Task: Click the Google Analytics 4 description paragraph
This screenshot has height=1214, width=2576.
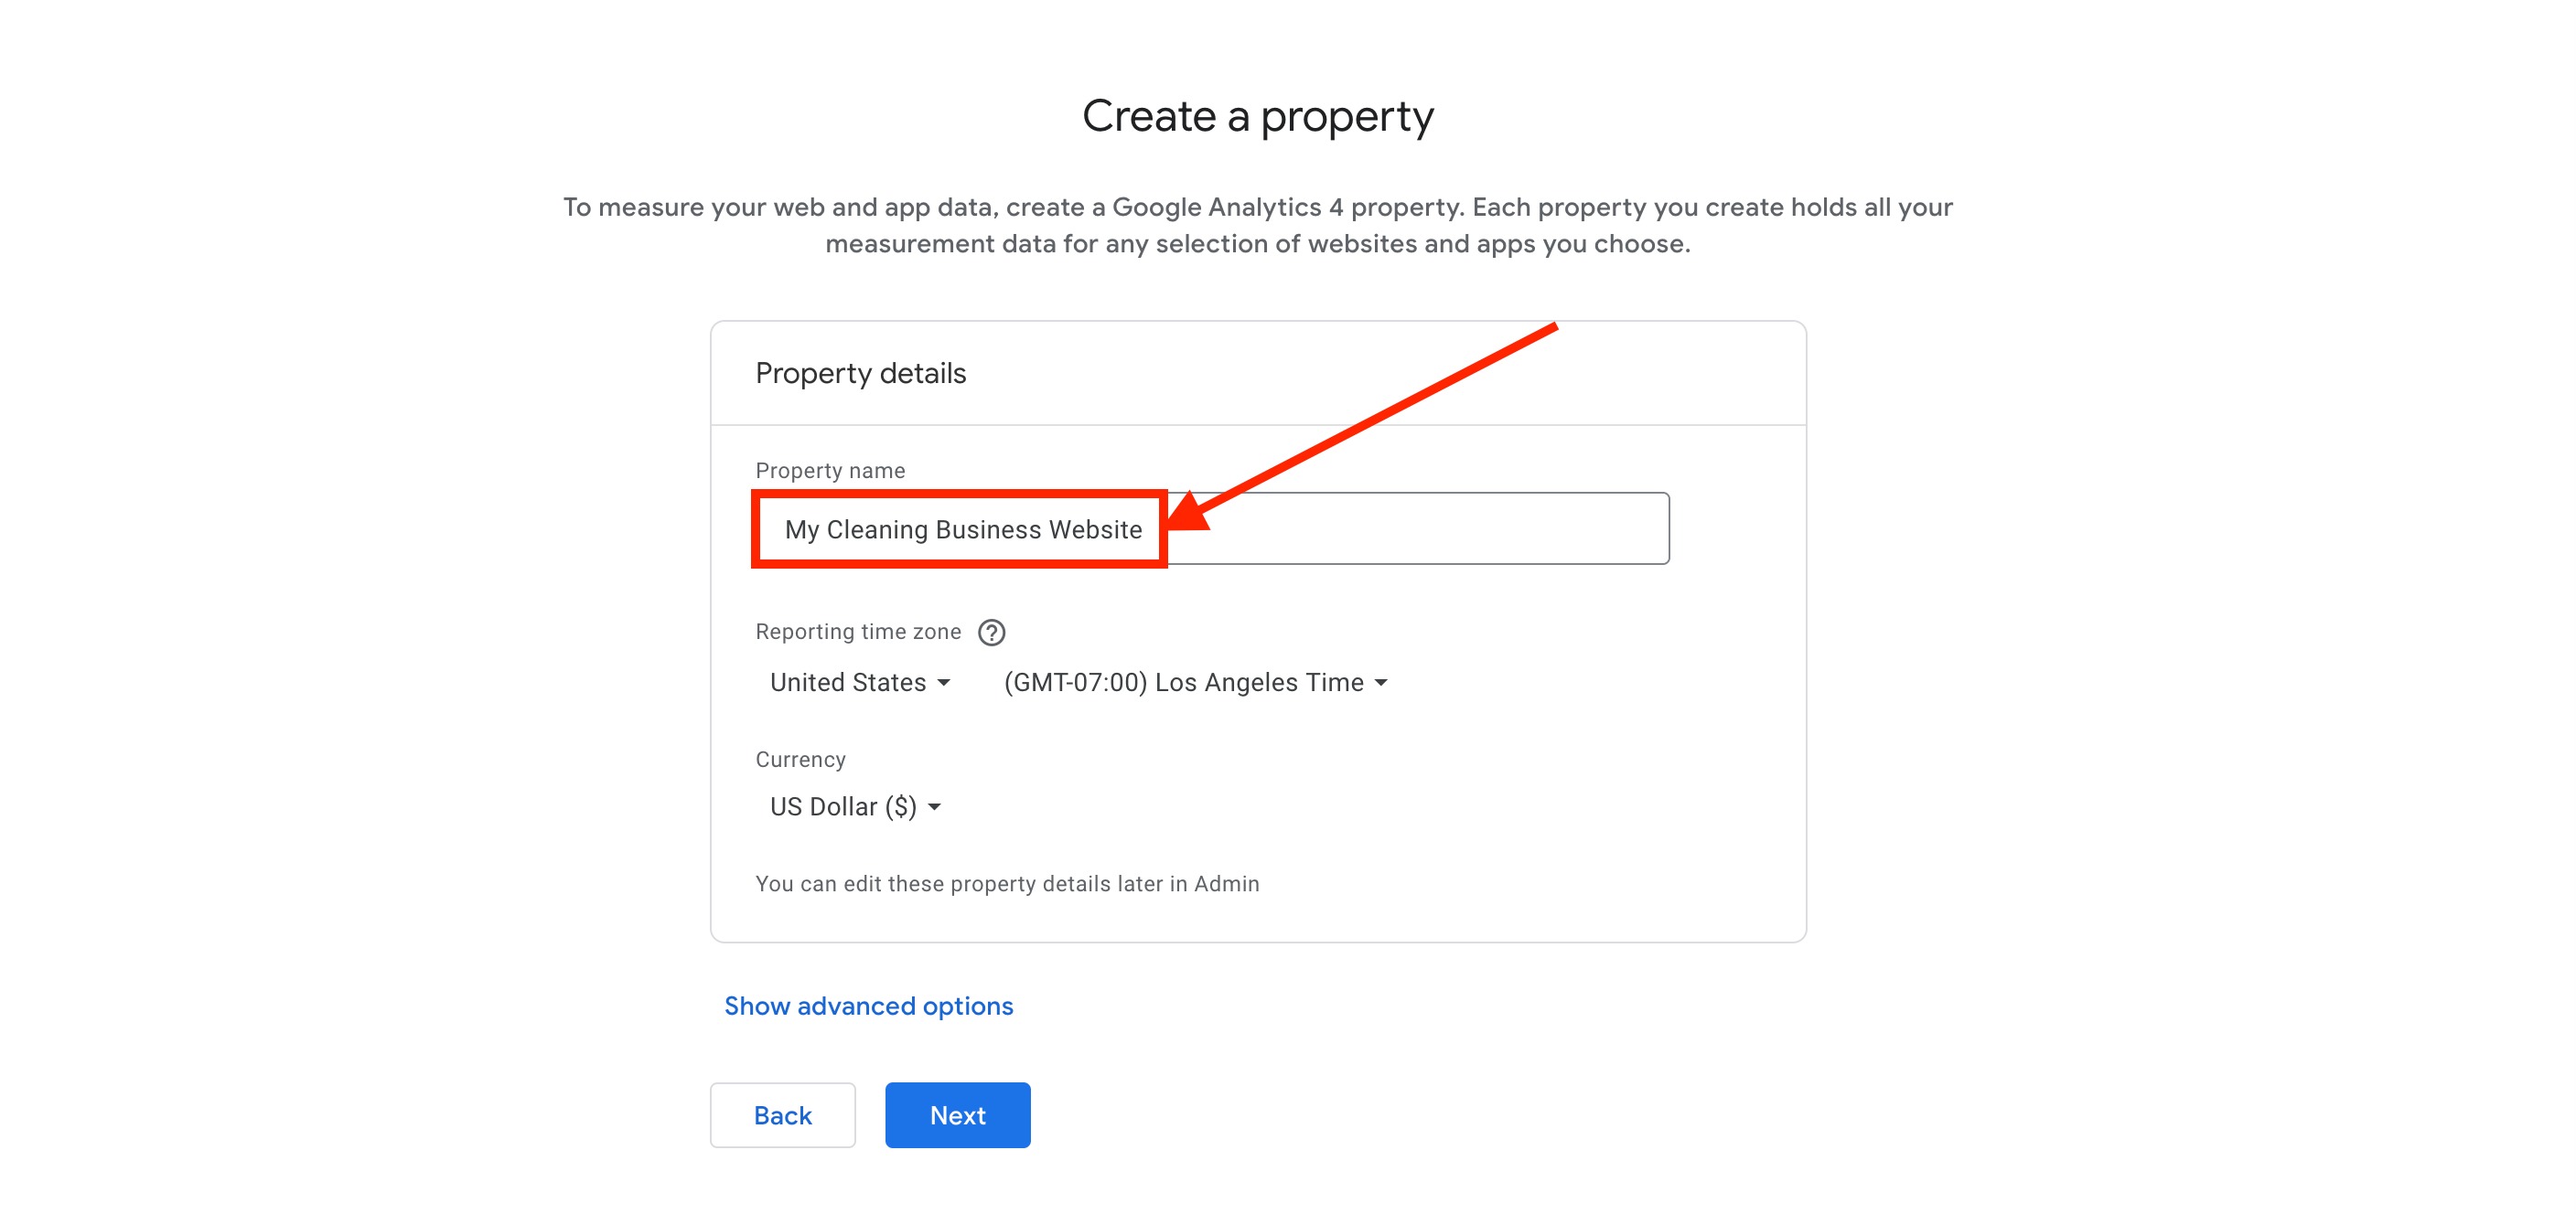Action: [x=1257, y=225]
